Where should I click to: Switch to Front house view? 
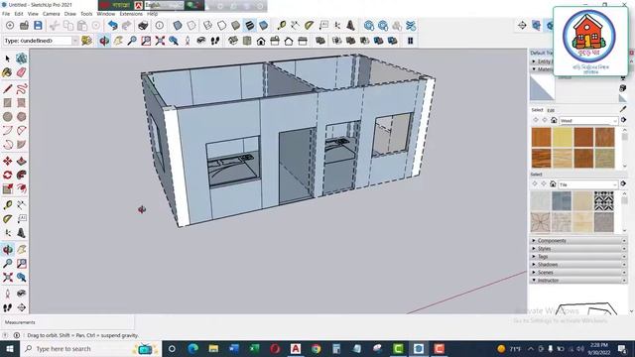(261, 41)
